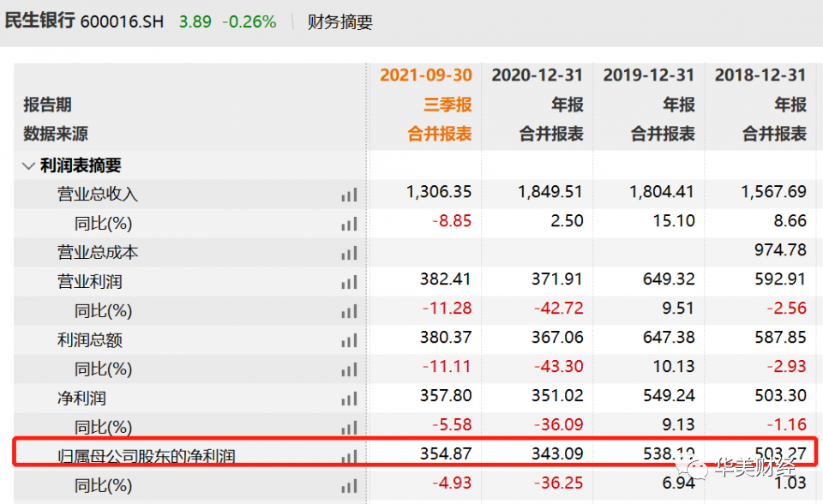Viewport: 823px width, 504px height.
Task: Click net profit value 503.30
Action: (x=780, y=395)
